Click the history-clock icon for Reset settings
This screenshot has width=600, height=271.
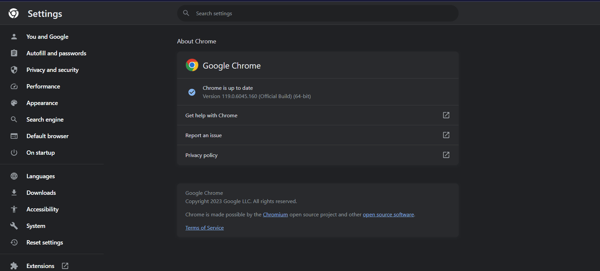pos(14,242)
